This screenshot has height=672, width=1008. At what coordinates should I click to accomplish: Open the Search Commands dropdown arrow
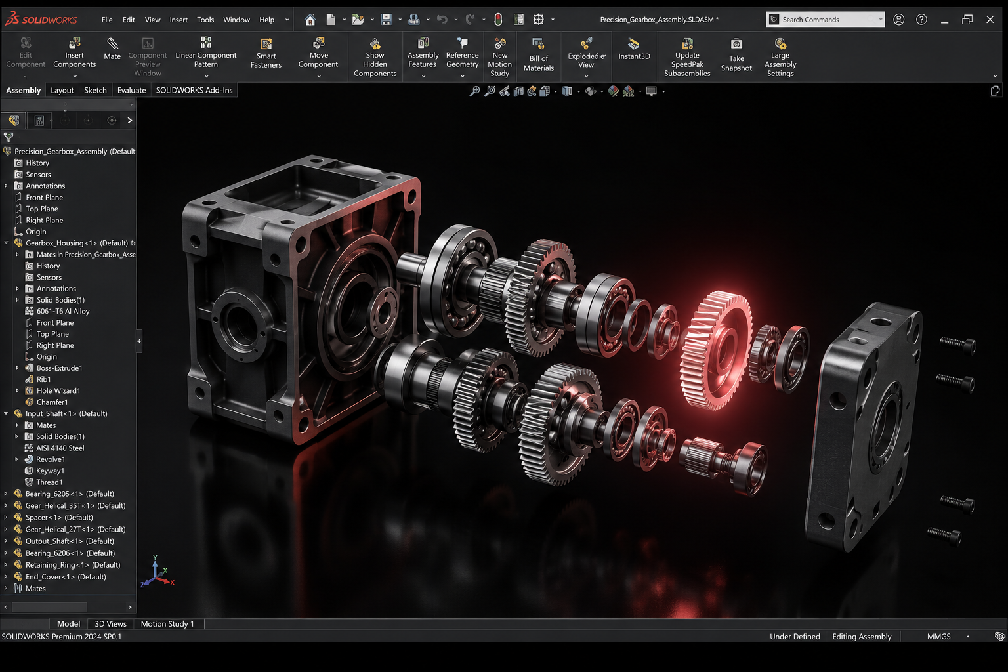[x=880, y=20]
